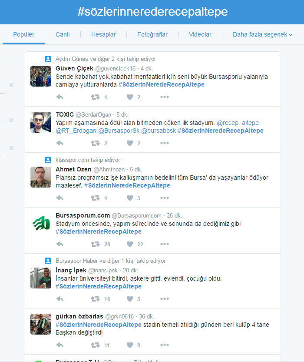This screenshot has height=362, width=304.
Task: Open Güven Çiçek's tweet timestamp 4 dk.
Action: click(x=147, y=69)
